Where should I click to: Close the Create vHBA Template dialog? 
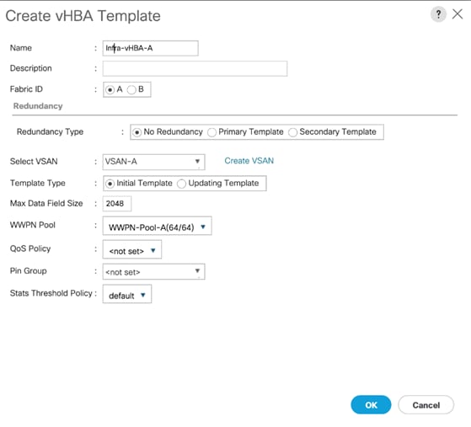point(458,14)
